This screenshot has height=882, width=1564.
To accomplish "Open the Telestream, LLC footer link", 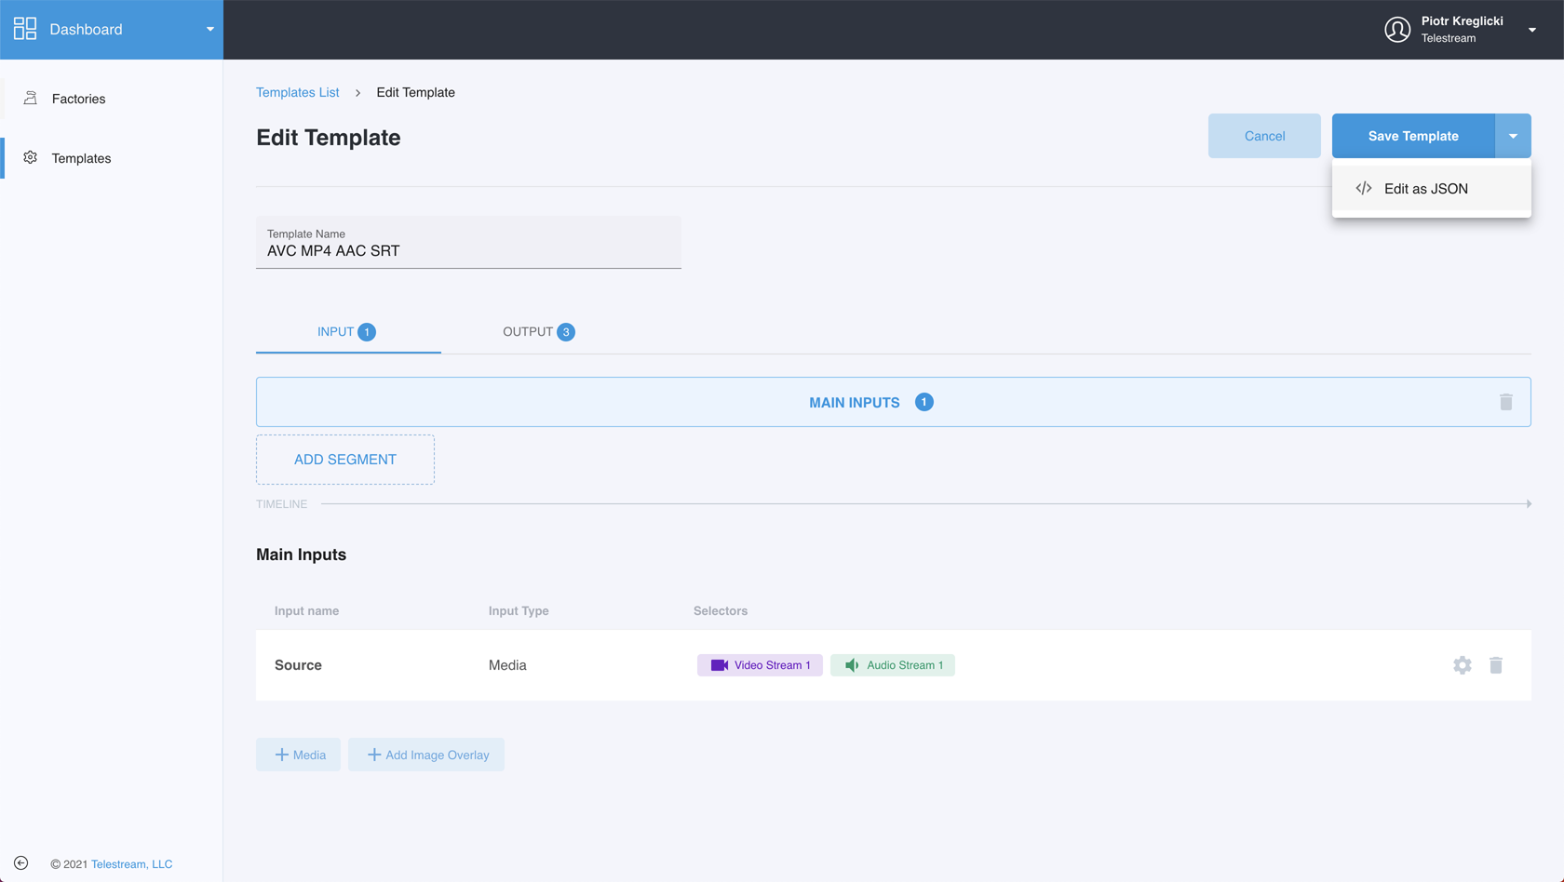I will pos(132,864).
